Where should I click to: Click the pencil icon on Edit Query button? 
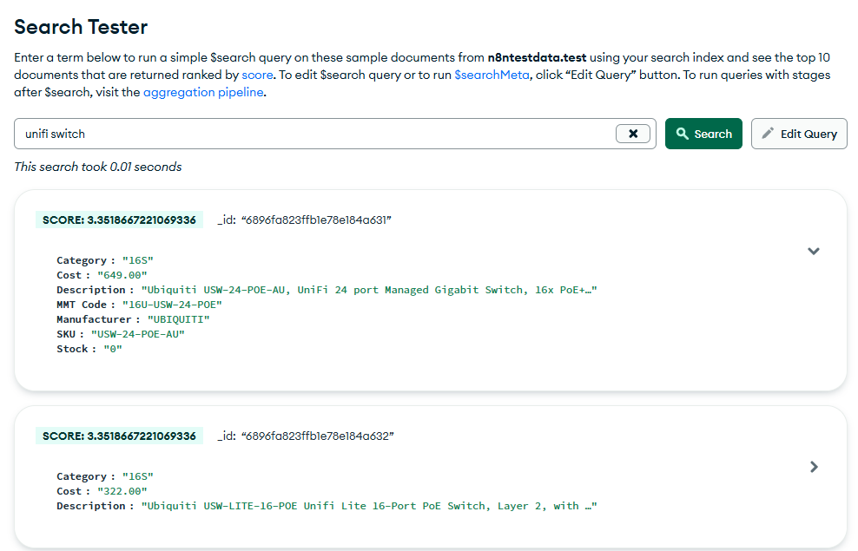[x=769, y=133]
